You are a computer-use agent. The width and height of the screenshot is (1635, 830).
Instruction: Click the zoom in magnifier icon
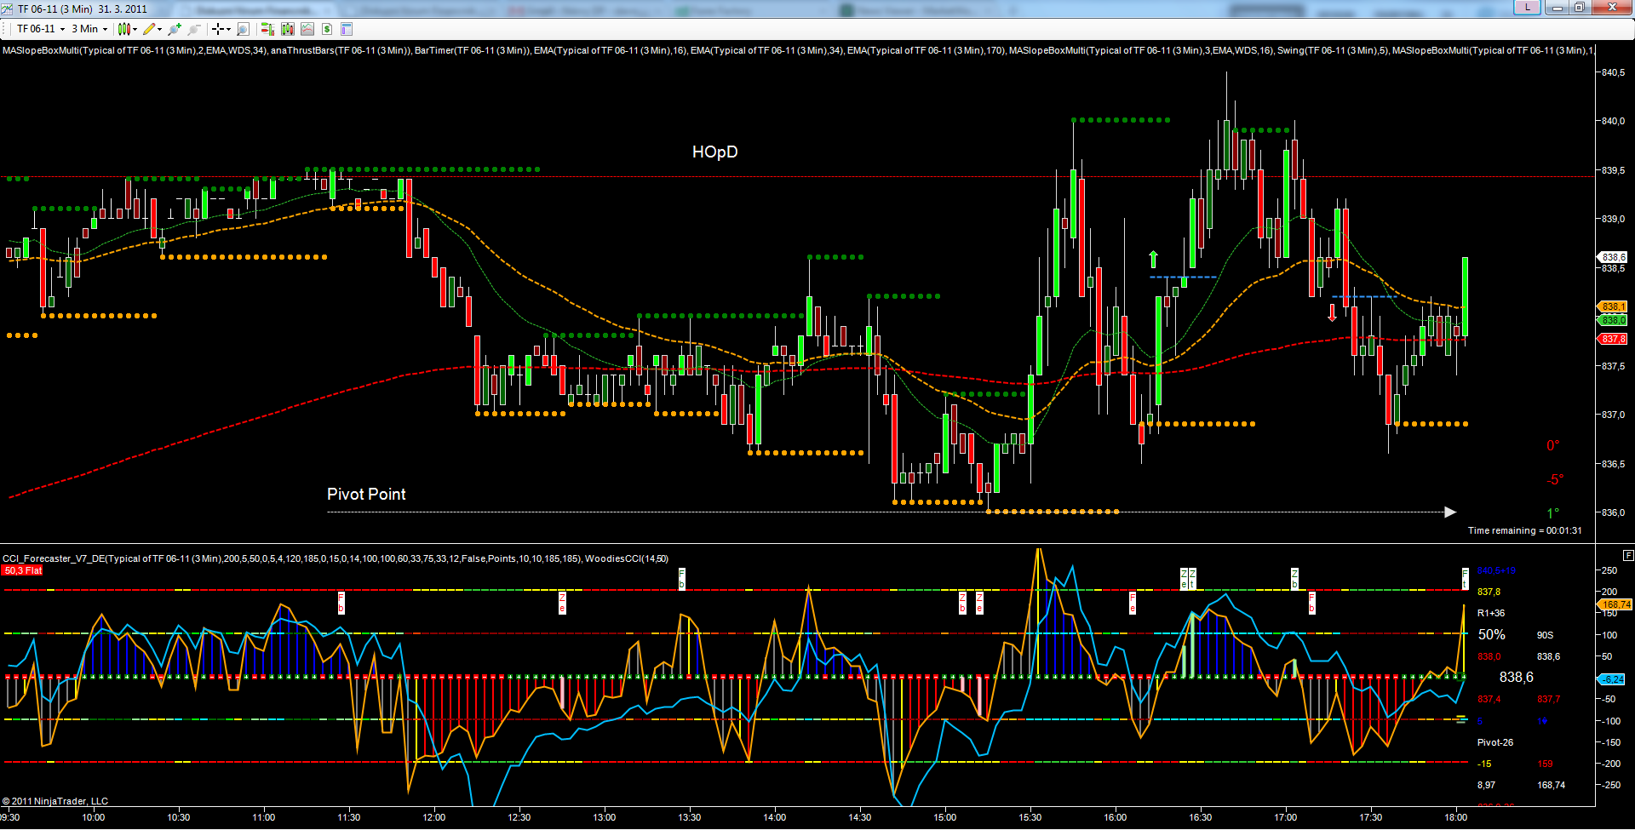(x=175, y=29)
